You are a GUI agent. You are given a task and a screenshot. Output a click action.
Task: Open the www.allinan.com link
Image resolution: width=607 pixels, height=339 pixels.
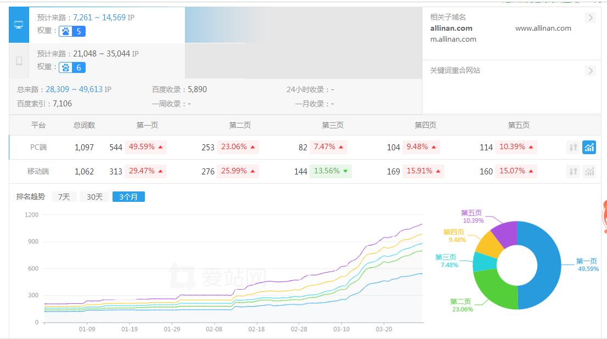[542, 28]
